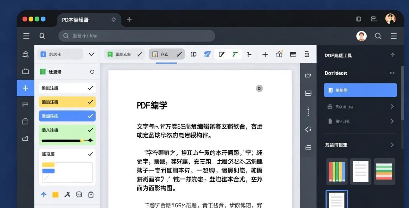Viewport: 409px width, 208px height.
Task: Toggle the checkmark on the yellow annotation row
Action: pyautogui.click(x=90, y=102)
